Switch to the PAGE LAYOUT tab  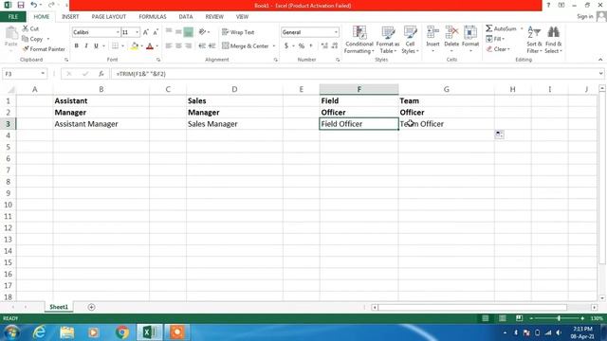(x=109, y=17)
